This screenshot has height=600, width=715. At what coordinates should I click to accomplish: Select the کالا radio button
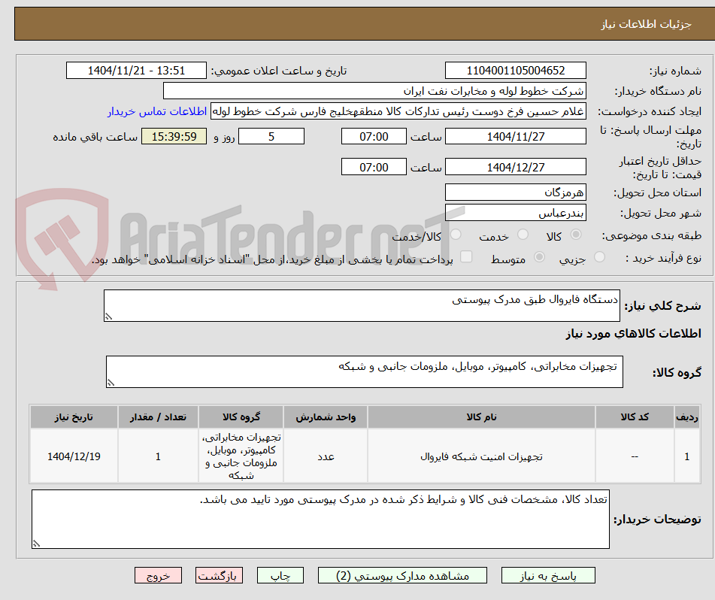pyautogui.click(x=576, y=235)
